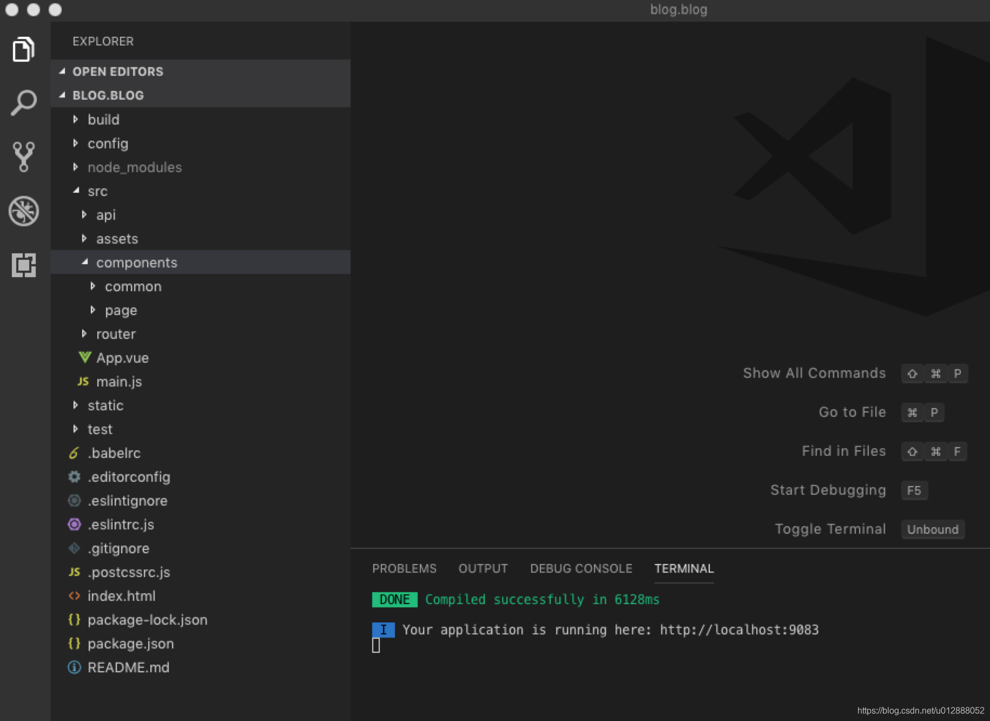Expand the config folder
This screenshot has height=721, width=990.
coord(201,143)
